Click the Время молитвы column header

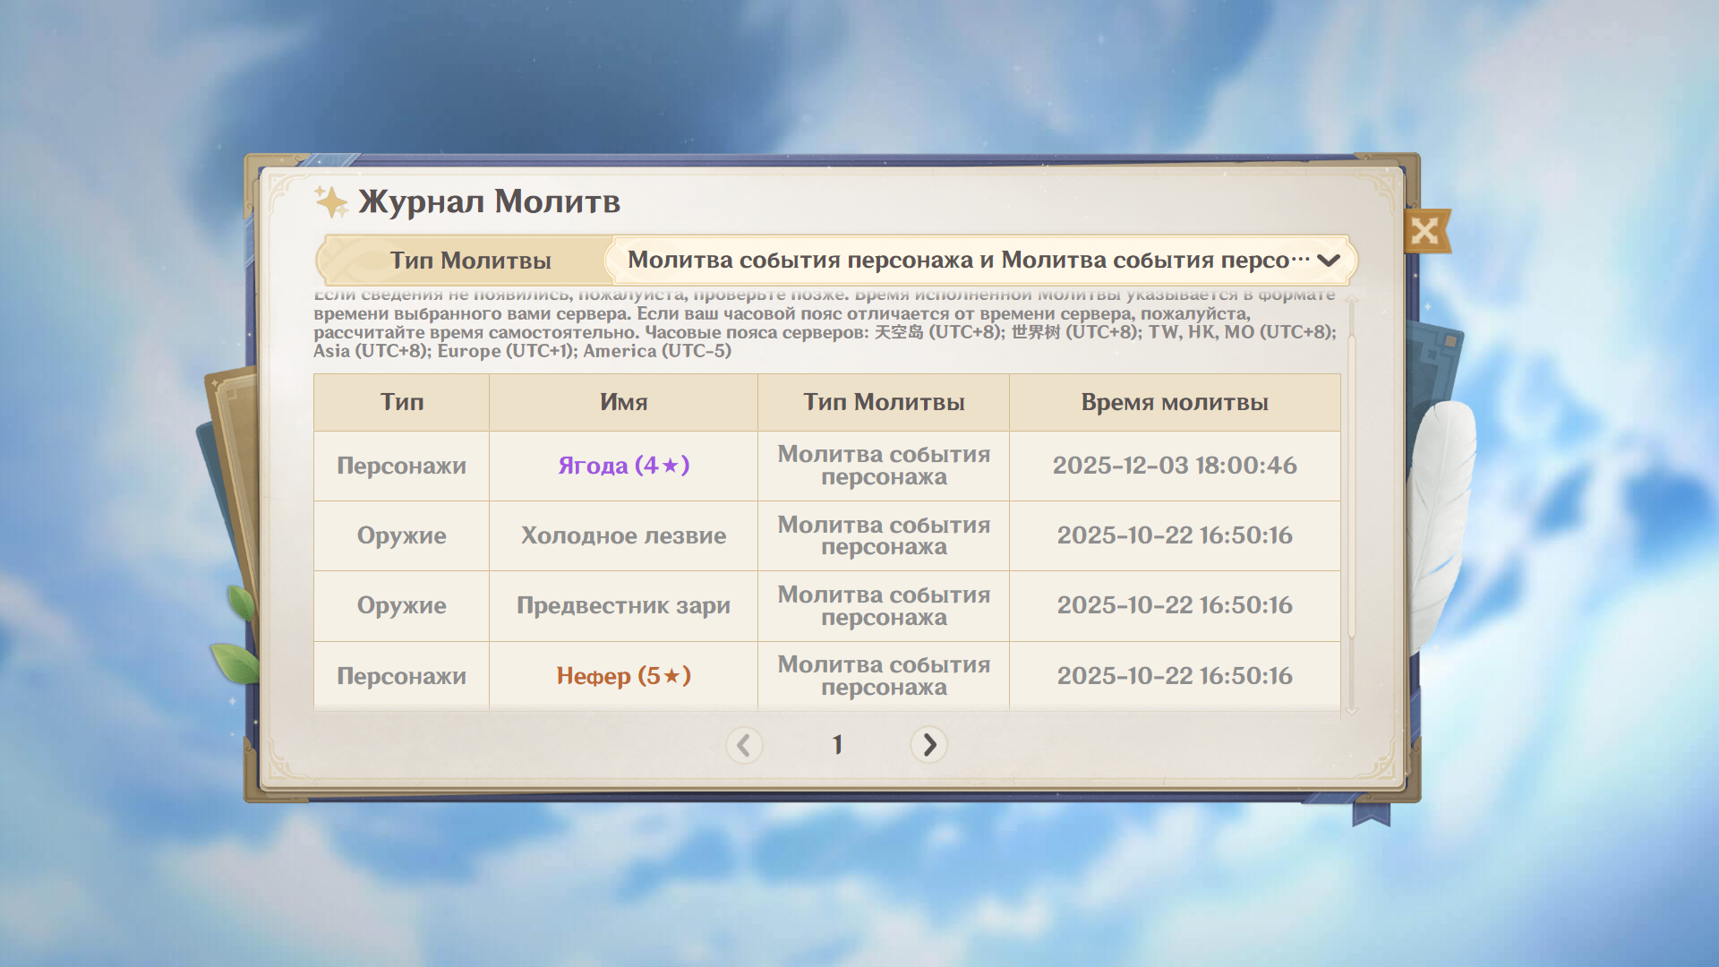[x=1174, y=402]
